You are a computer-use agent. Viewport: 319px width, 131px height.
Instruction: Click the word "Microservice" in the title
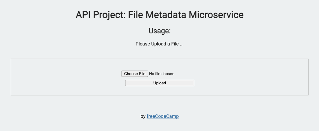[x=216, y=15]
